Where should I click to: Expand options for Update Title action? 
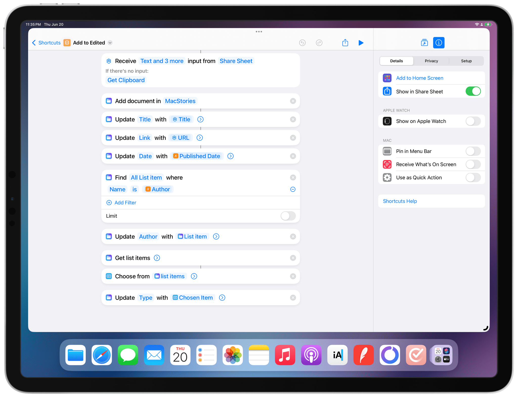[200, 119]
